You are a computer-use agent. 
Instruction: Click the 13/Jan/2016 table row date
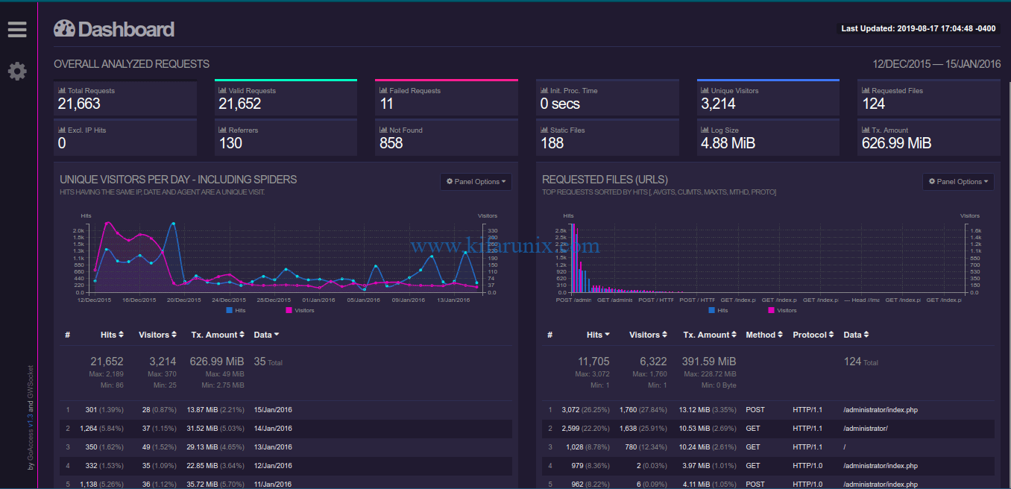coord(273,447)
